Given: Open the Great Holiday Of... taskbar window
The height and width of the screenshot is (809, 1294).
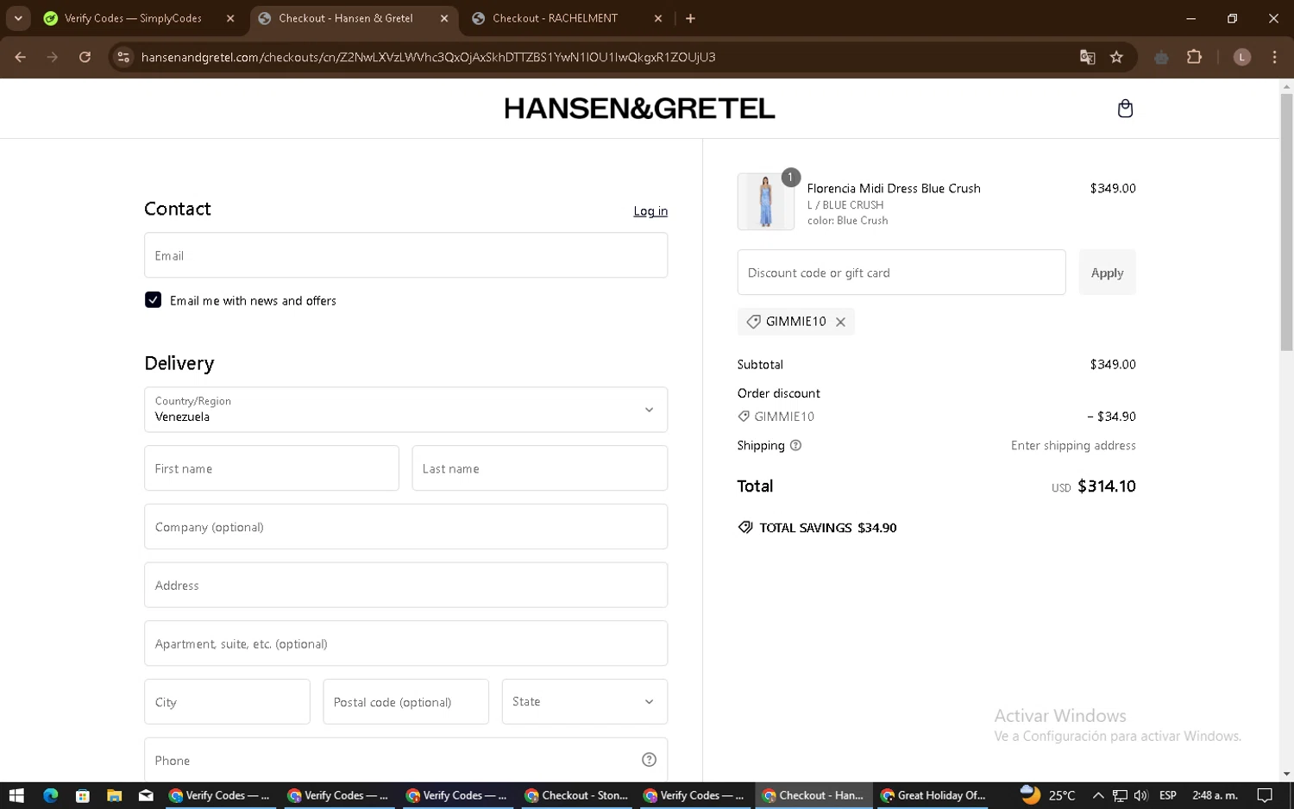Looking at the screenshot, I should pyautogui.click(x=933, y=795).
